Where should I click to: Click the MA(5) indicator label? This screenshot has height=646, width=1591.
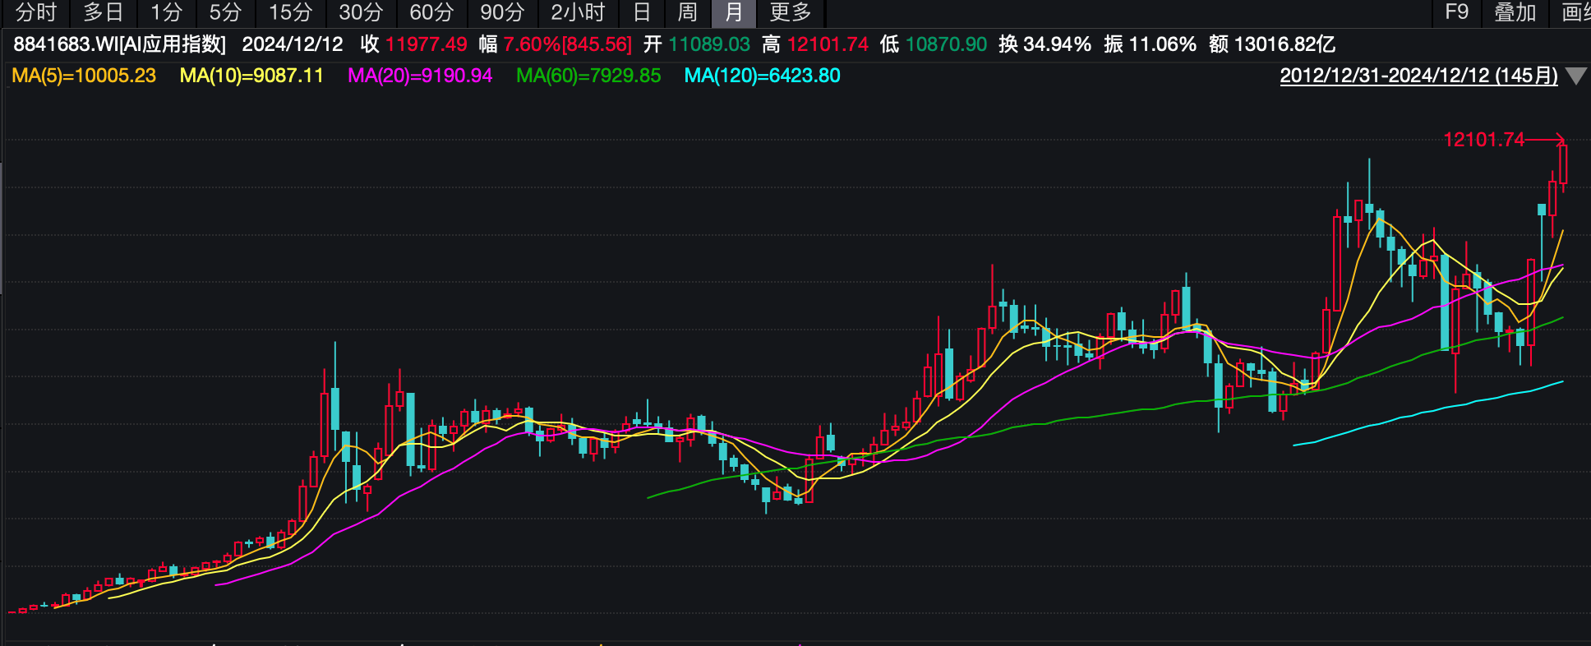(x=84, y=76)
